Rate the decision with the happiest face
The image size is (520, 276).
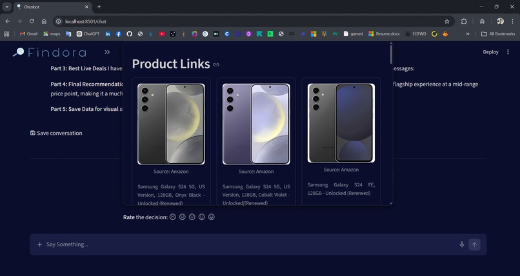(x=211, y=217)
